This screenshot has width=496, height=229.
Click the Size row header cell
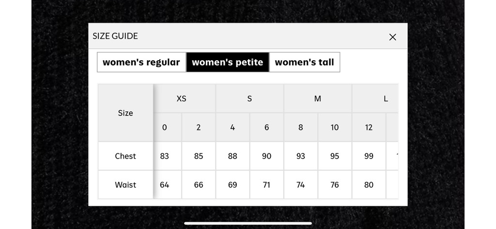coord(125,113)
